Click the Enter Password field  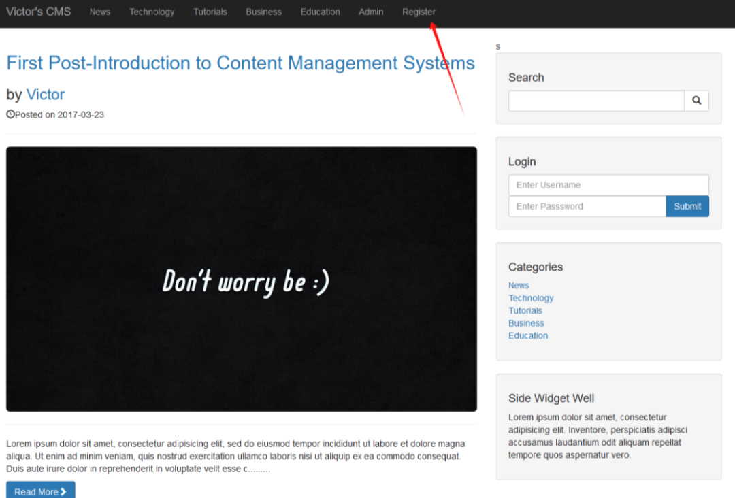pos(586,206)
